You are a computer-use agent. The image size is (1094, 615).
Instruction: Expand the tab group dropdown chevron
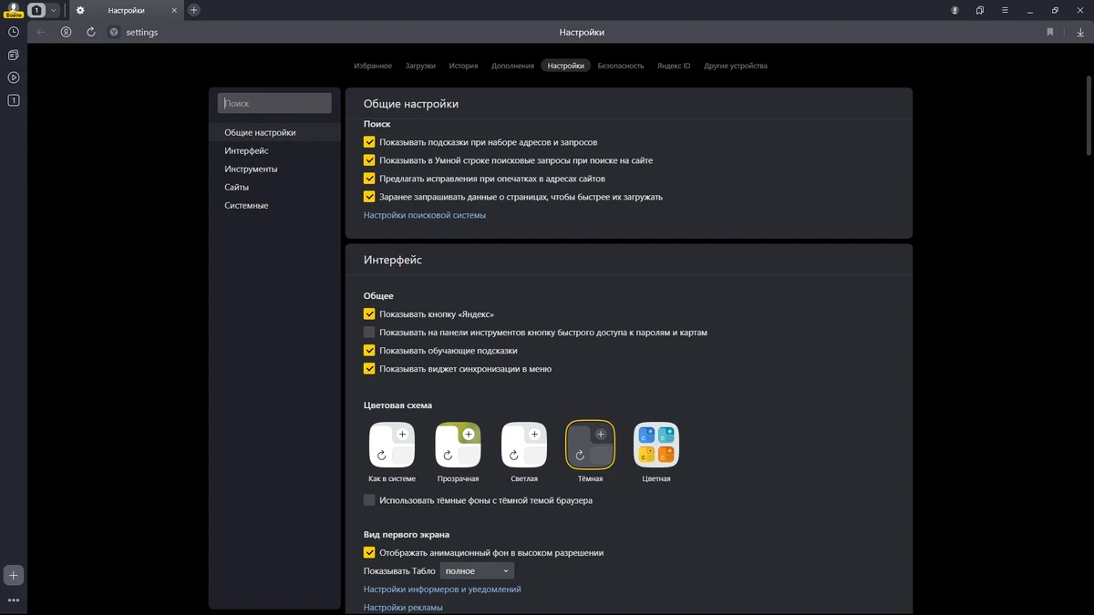[54, 10]
